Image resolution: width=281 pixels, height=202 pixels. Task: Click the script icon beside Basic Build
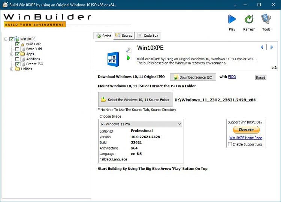pyautogui.click(x=23, y=49)
